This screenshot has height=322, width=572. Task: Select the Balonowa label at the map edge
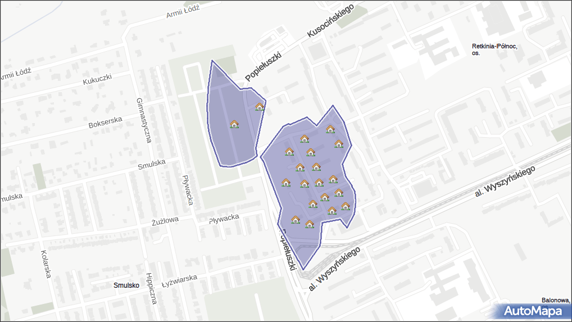(x=556, y=300)
